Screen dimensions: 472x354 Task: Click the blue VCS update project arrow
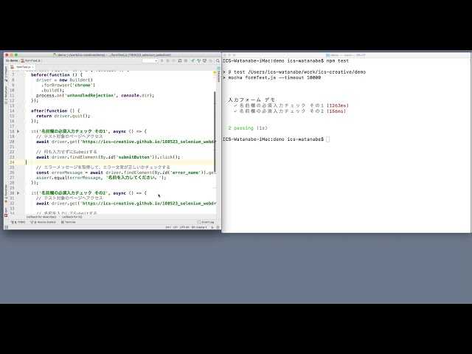pos(192,60)
